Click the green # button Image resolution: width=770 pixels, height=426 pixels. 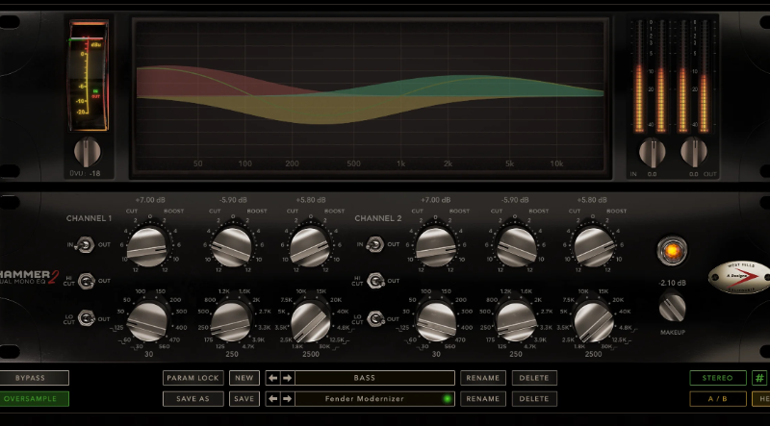(759, 378)
